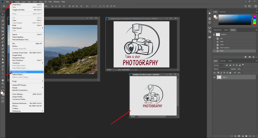
Task: Pick a color in the Color panel field
Action: tap(235, 20)
